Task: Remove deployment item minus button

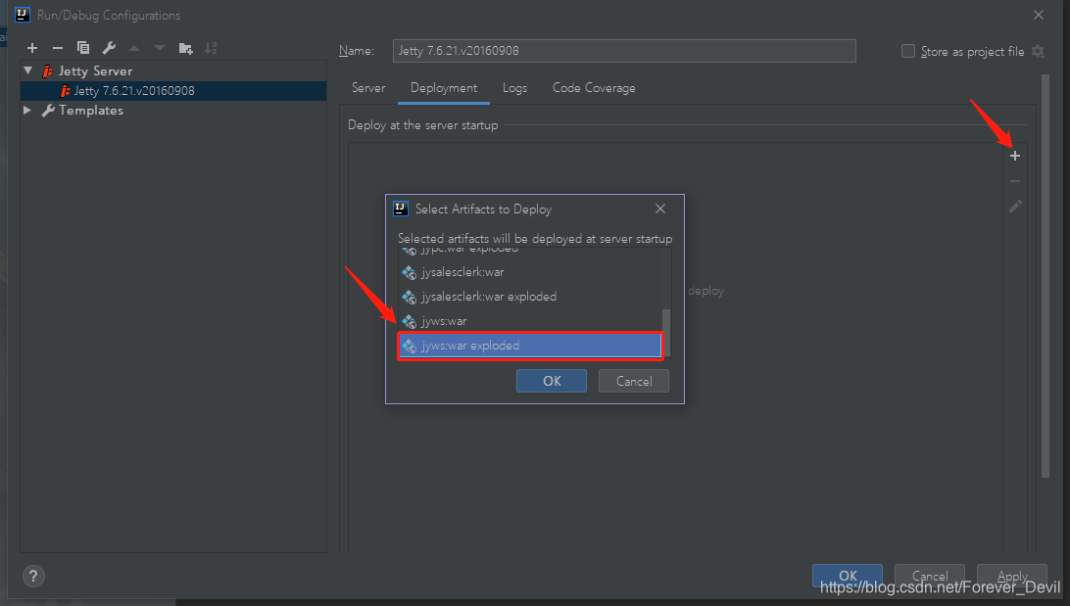Action: (x=1015, y=181)
